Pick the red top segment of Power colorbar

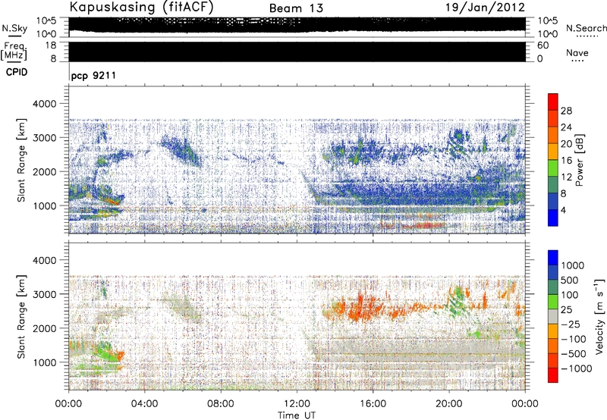(553, 102)
